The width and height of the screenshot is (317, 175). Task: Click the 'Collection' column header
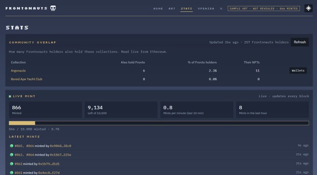click(x=18, y=62)
